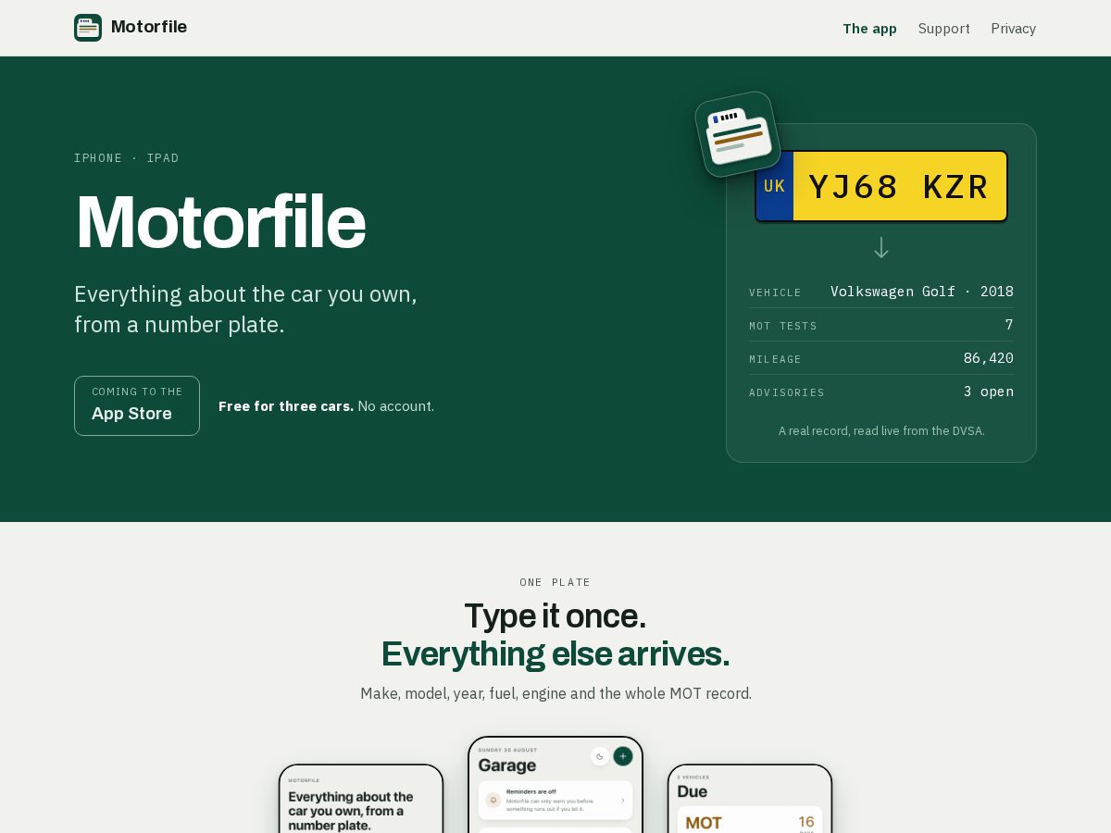This screenshot has height=833, width=1111.
Task: Click the large Motorfile hero heading
Action: coord(220,222)
